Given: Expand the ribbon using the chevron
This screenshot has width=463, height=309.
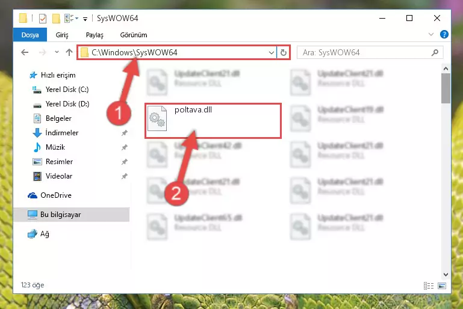Looking at the screenshot, I should pyautogui.click(x=431, y=34).
